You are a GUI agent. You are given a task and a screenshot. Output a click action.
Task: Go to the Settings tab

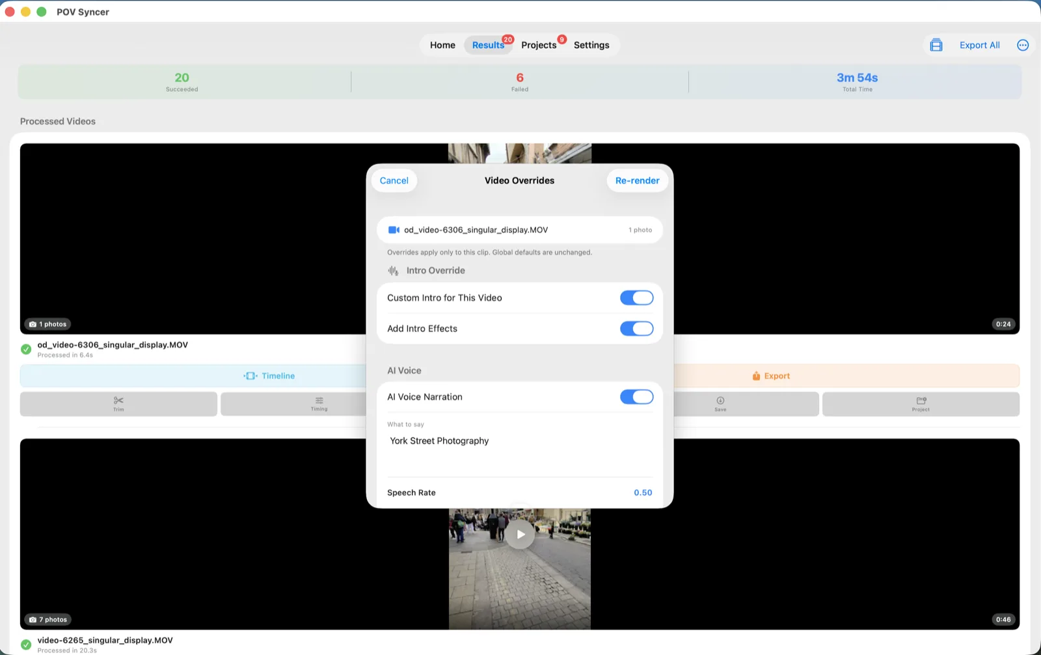coord(591,45)
